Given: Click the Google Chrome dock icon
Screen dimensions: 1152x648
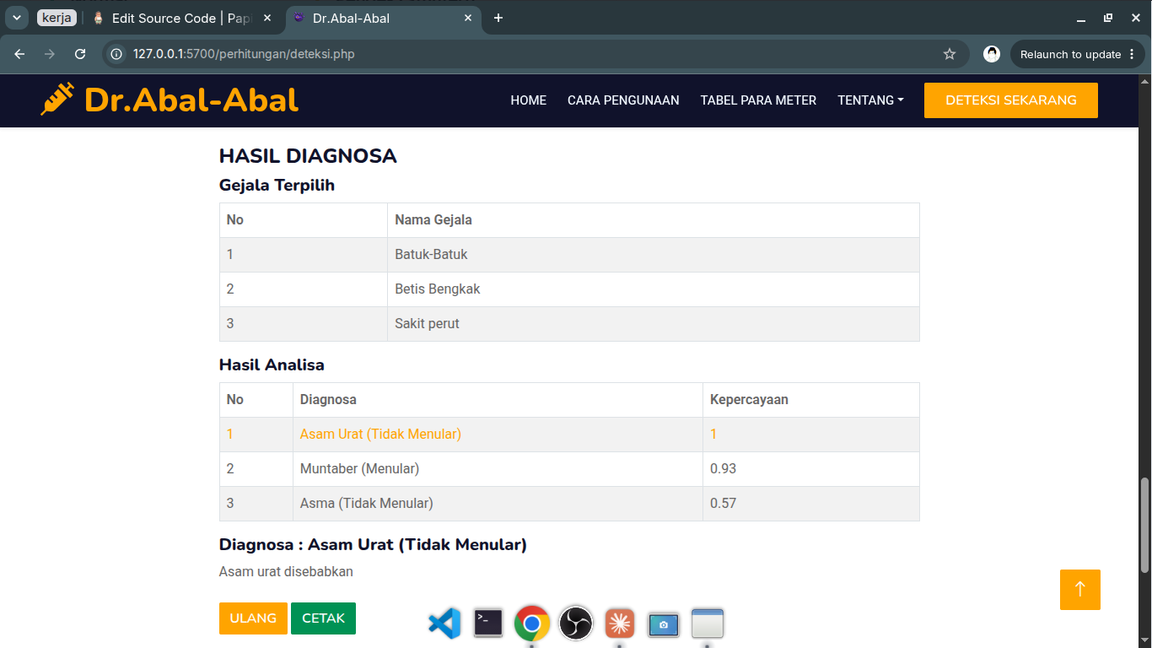Looking at the screenshot, I should click(532, 624).
